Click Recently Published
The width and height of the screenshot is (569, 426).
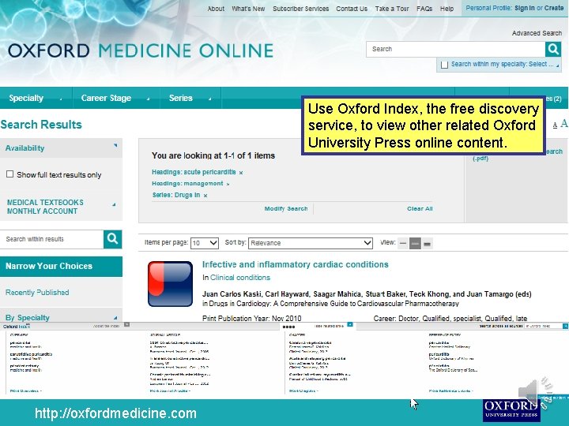pyautogui.click(x=37, y=293)
